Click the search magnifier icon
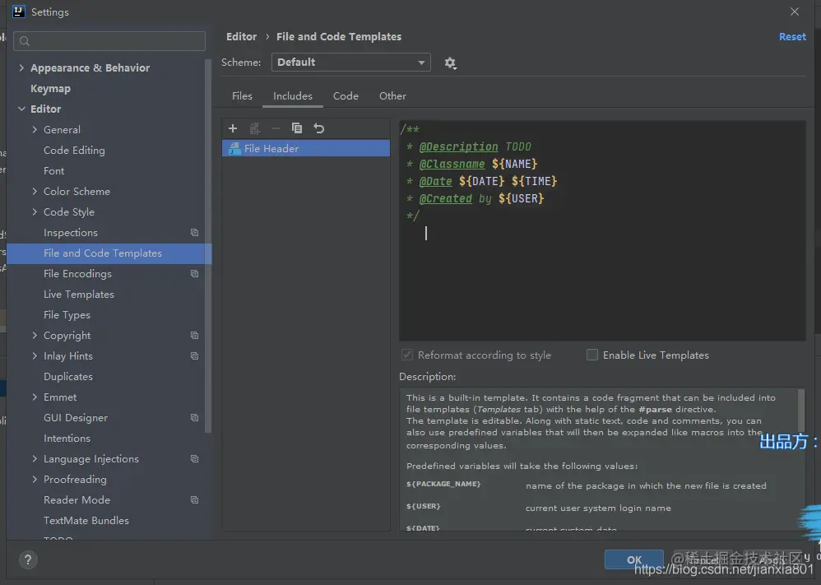This screenshot has width=821, height=585. (x=25, y=41)
